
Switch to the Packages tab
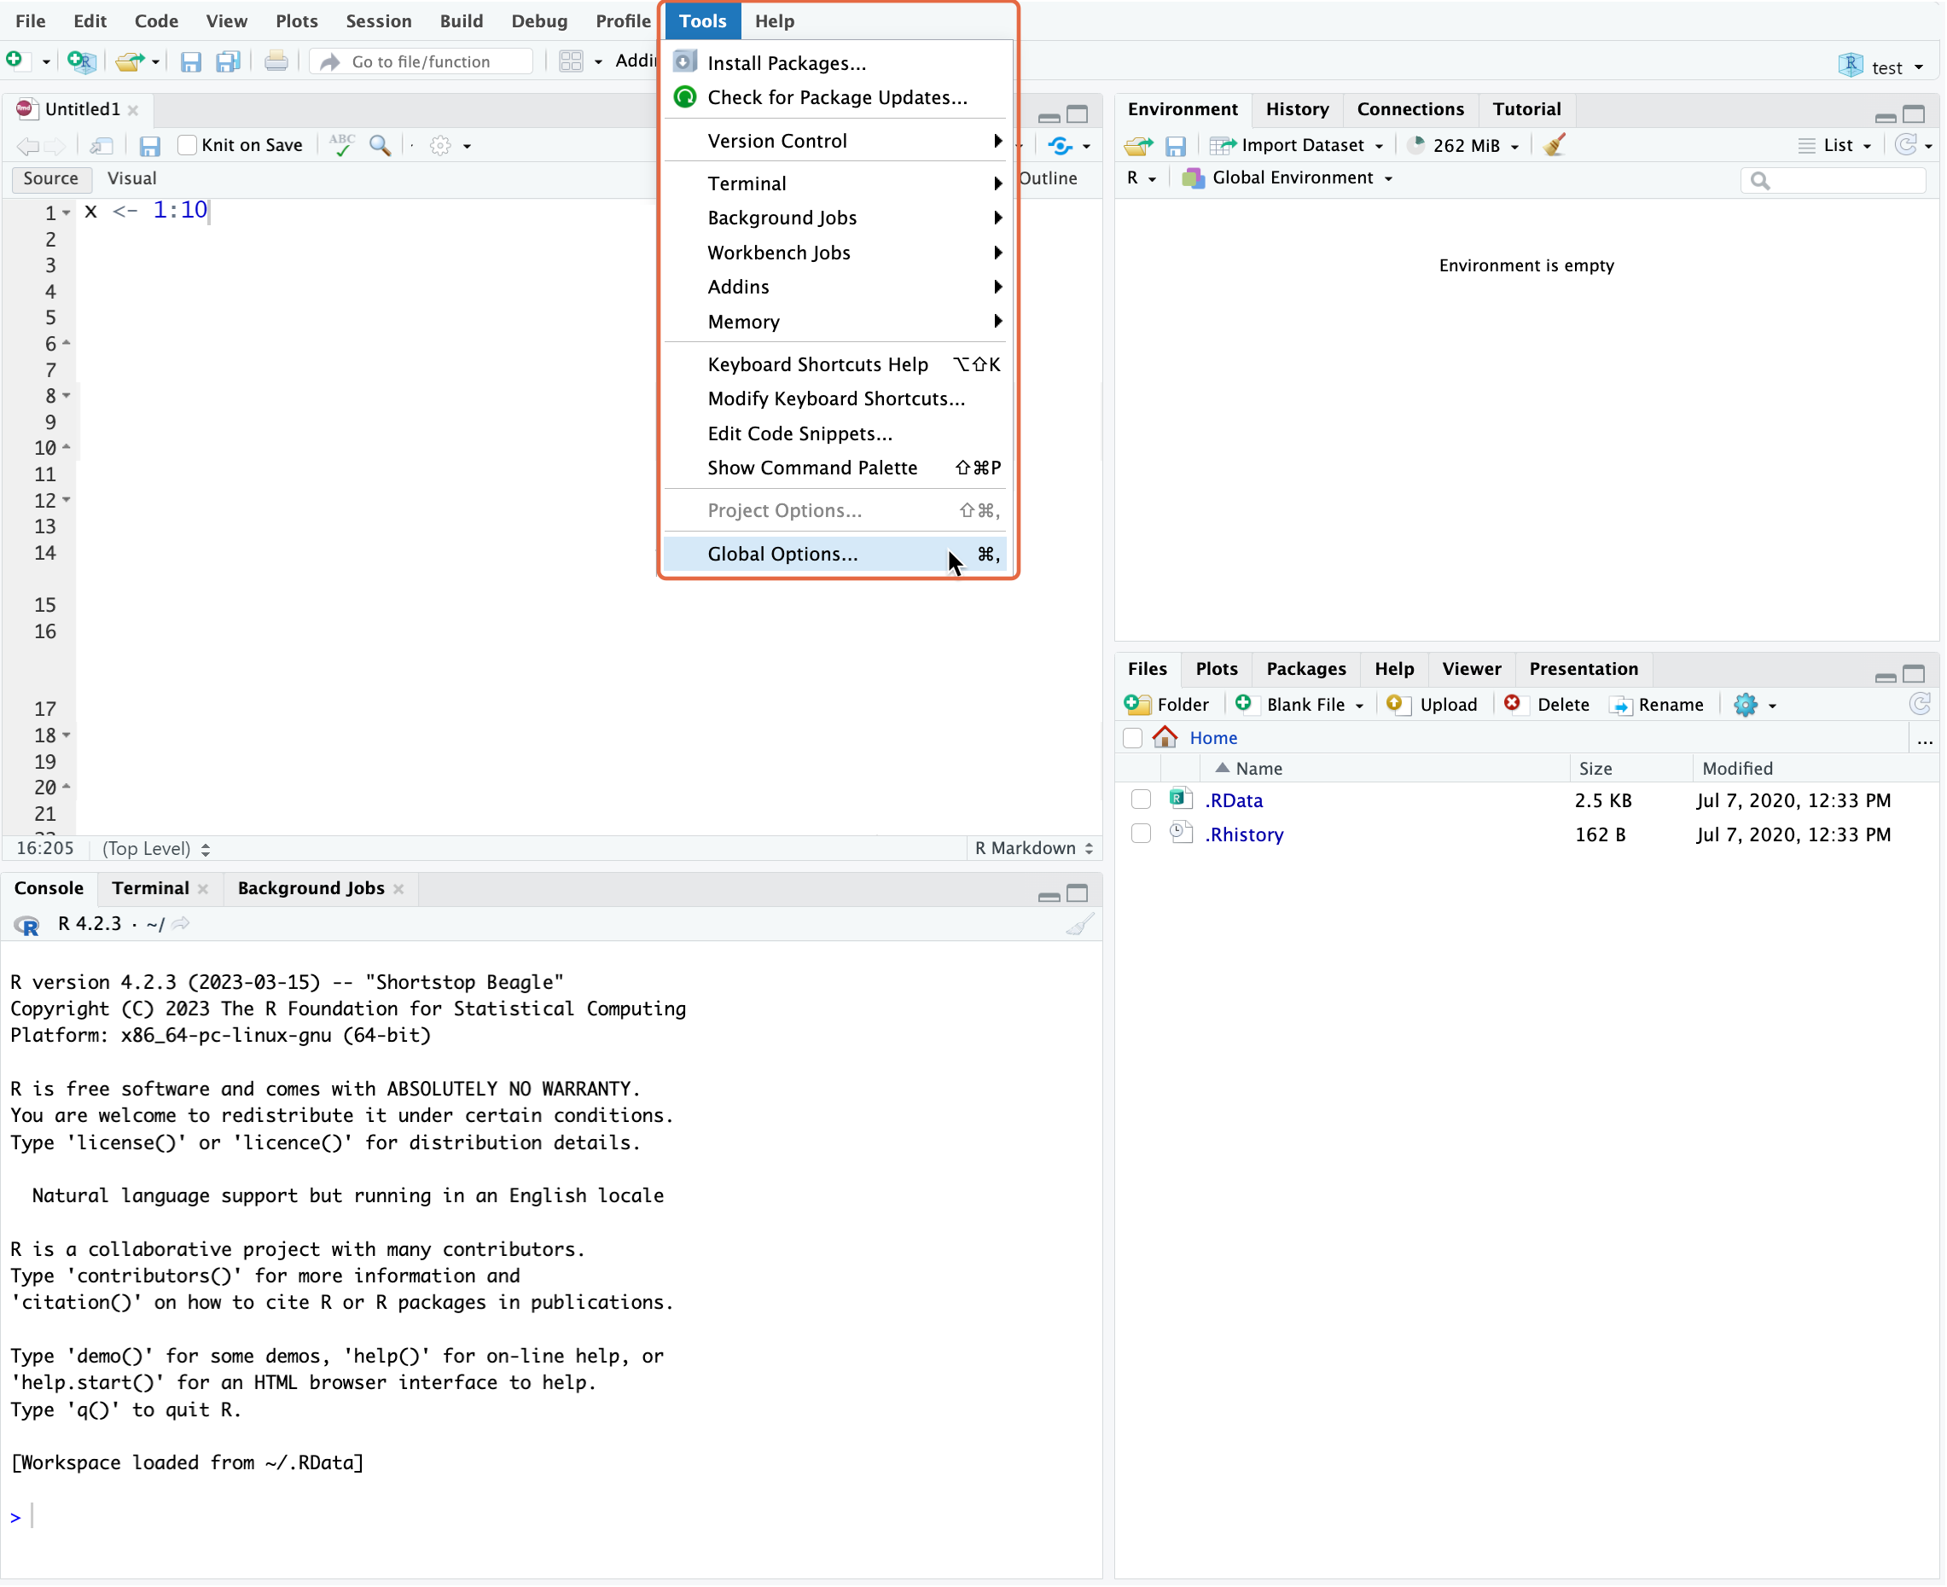(1305, 668)
